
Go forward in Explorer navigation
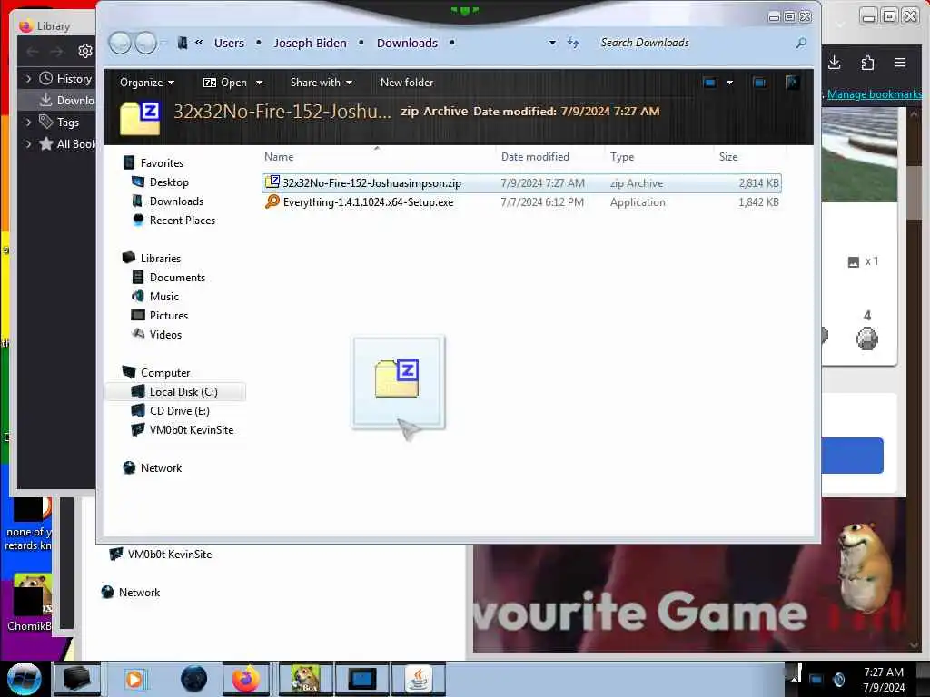145,43
